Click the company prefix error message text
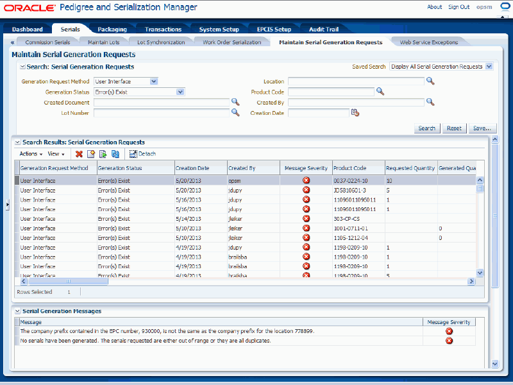This screenshot has width=513, height=385. [167, 331]
